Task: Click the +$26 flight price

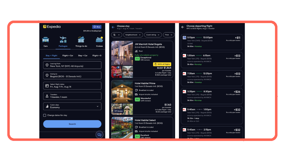Action: 237,92
